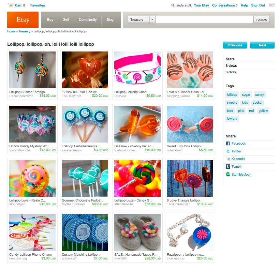Click the Treasury breadcrumb link
This screenshot has width=280, height=269.
pyautogui.click(x=25, y=31)
